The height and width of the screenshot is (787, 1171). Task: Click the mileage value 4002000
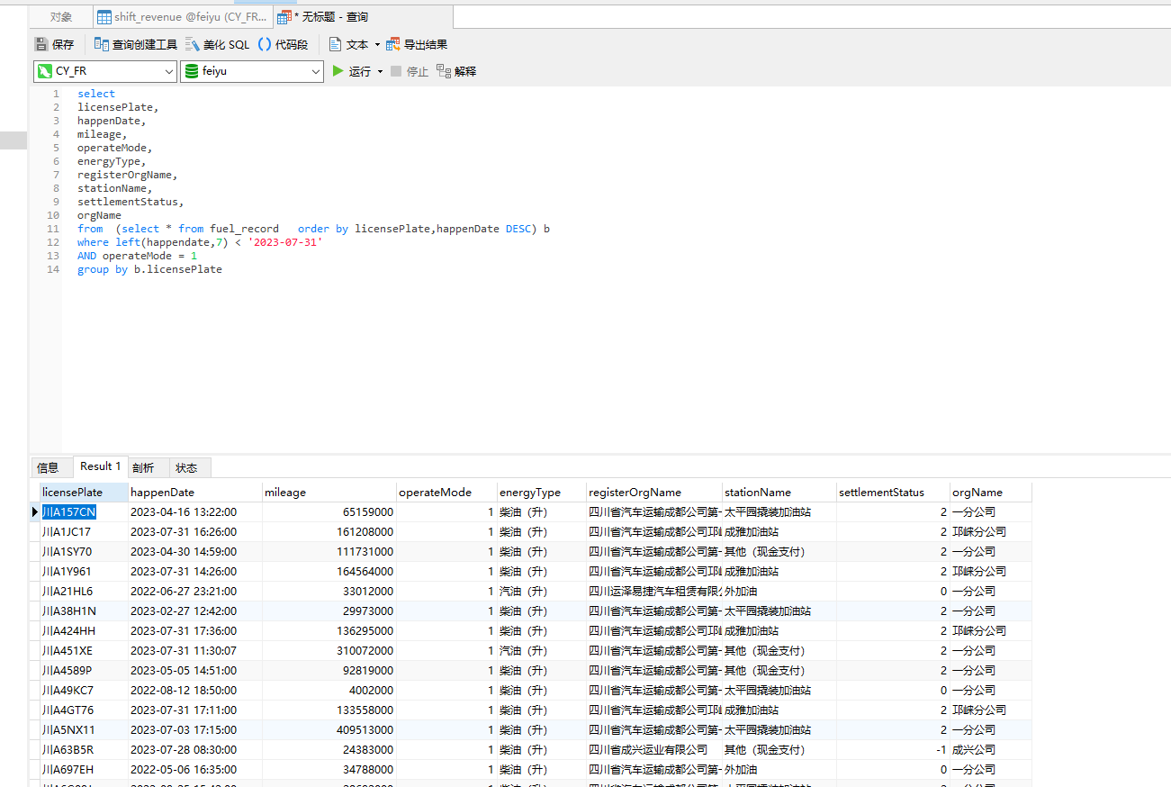pos(329,690)
